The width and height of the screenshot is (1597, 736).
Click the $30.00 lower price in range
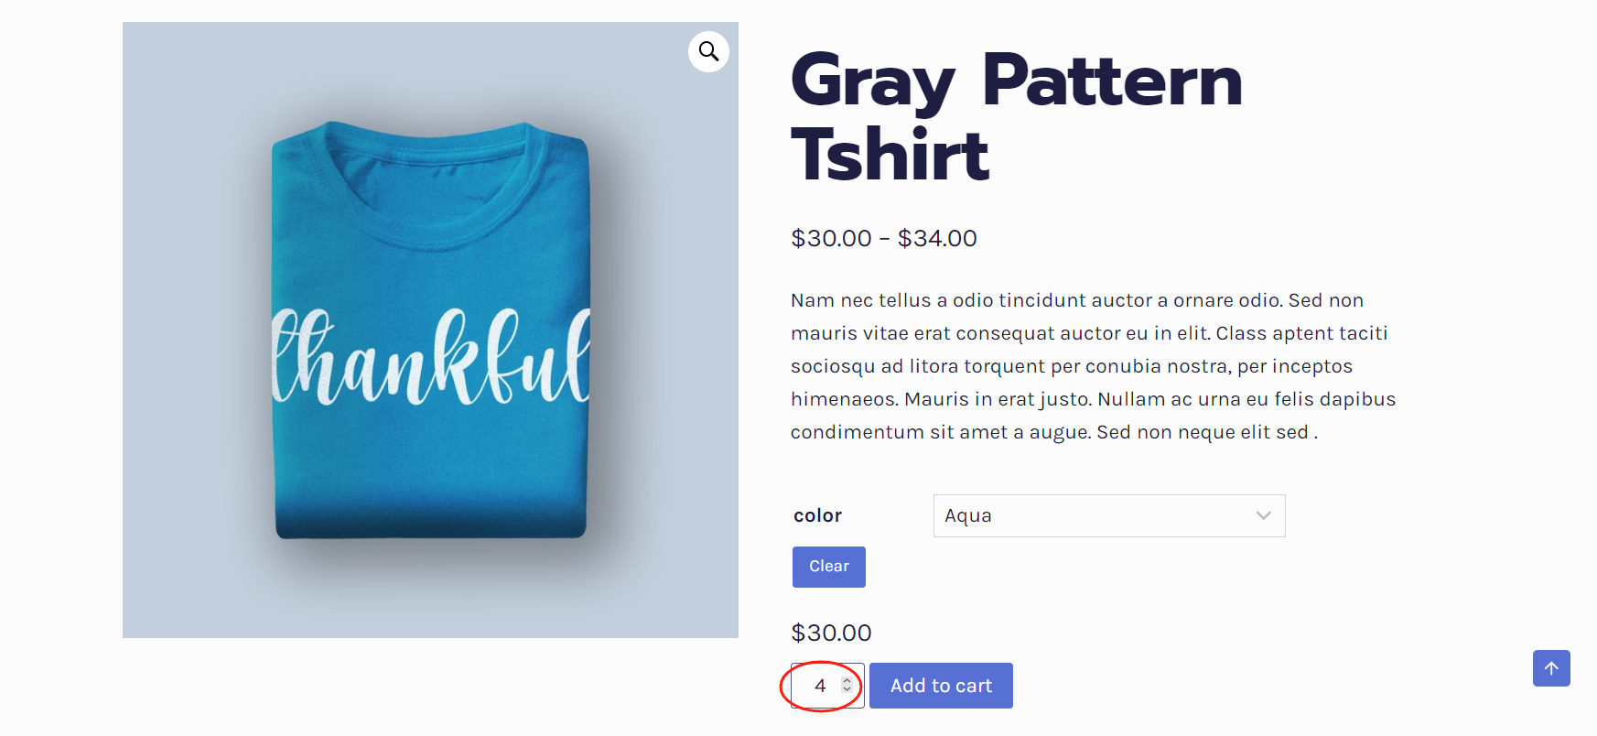pyautogui.click(x=831, y=238)
